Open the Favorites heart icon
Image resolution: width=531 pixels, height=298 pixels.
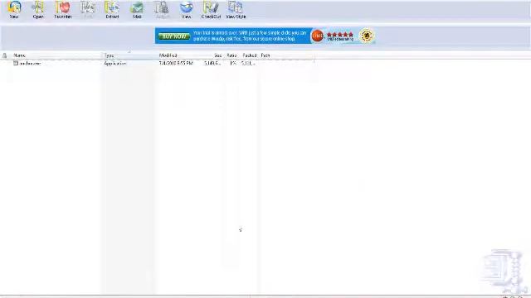tap(63, 9)
